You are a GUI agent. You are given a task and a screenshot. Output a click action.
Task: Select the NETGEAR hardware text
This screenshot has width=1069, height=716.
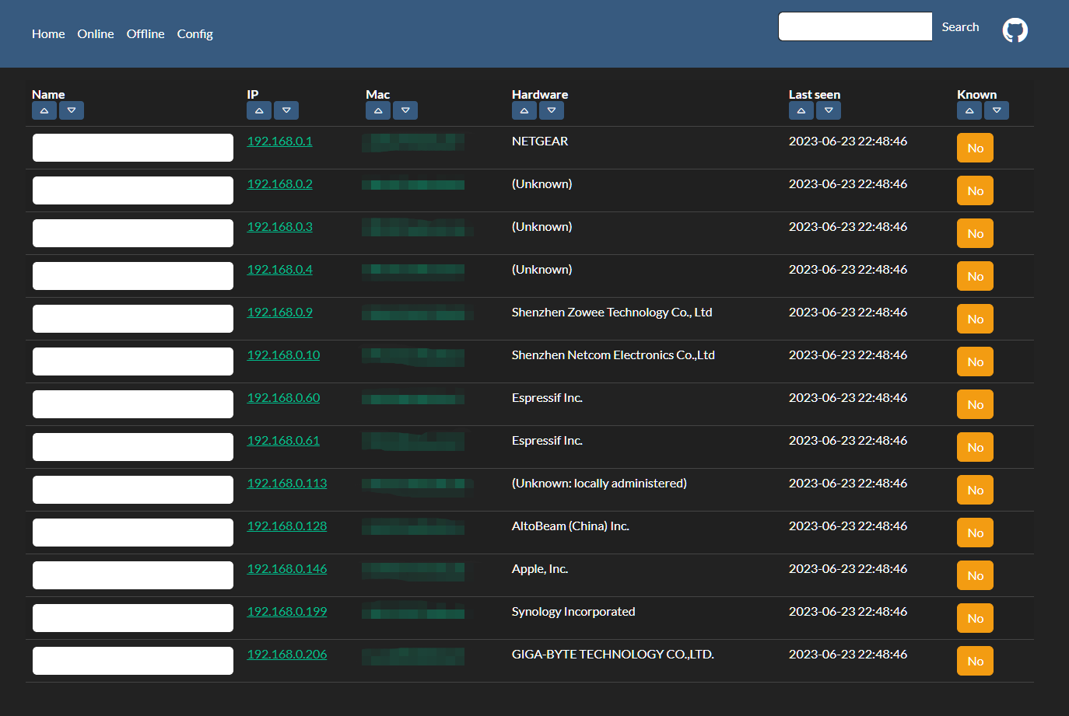click(540, 141)
